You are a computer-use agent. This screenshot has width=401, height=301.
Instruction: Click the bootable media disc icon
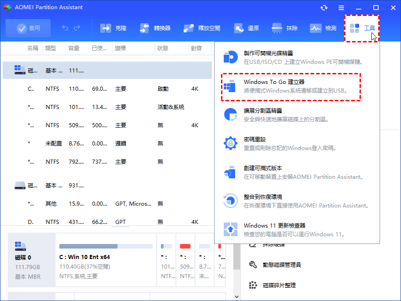[x=231, y=57]
